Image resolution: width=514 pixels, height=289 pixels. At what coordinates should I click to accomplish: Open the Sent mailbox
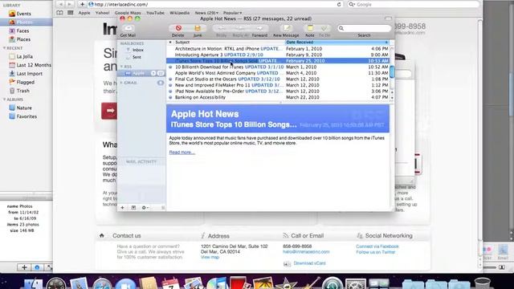tap(137, 57)
